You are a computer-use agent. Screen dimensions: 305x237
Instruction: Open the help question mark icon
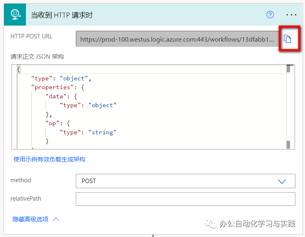click(270, 15)
